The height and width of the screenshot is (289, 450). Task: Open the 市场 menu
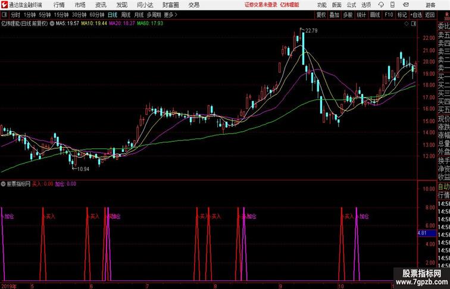pos(80,5)
